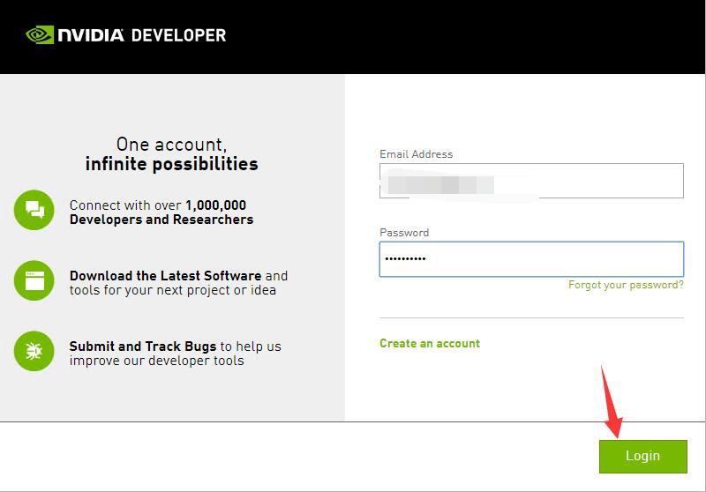Click the 'Submit and Track Bugs' text
The height and width of the screenshot is (492, 706).
coord(143,347)
